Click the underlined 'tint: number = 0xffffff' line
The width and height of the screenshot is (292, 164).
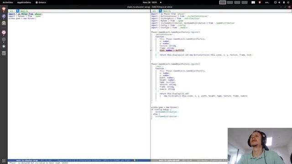(172, 51)
